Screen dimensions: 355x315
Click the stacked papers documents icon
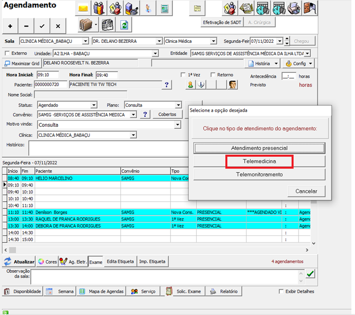(246, 8)
